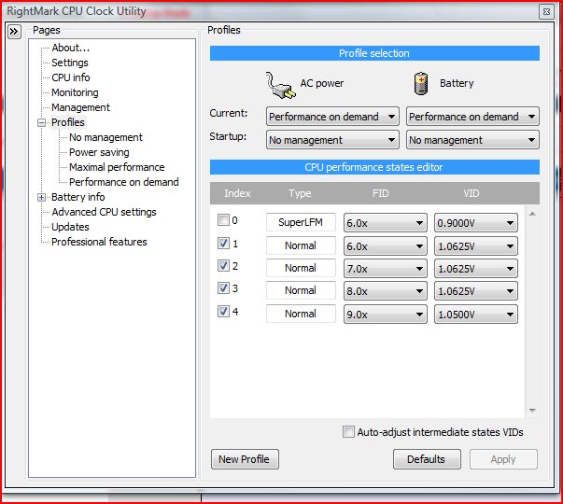Click the AC power plug icon
This screenshot has height=504, width=563.
click(280, 85)
